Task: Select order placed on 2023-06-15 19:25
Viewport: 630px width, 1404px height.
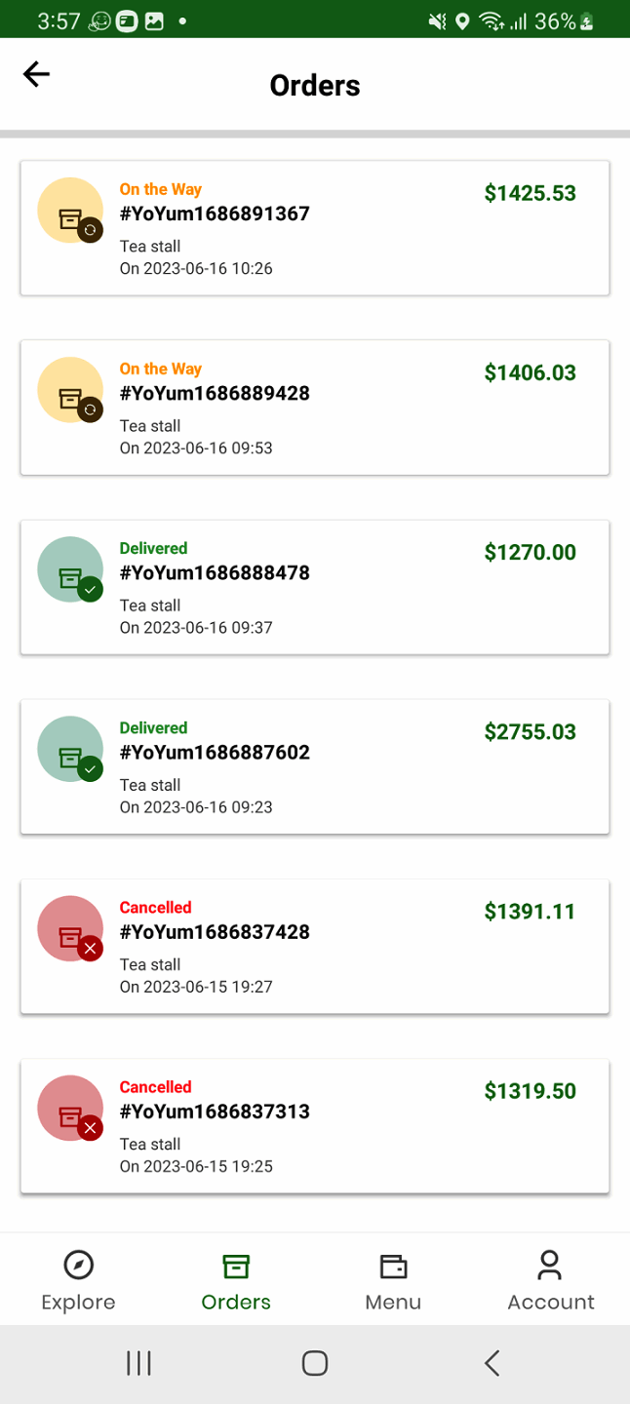Action: pyautogui.click(x=196, y=1166)
